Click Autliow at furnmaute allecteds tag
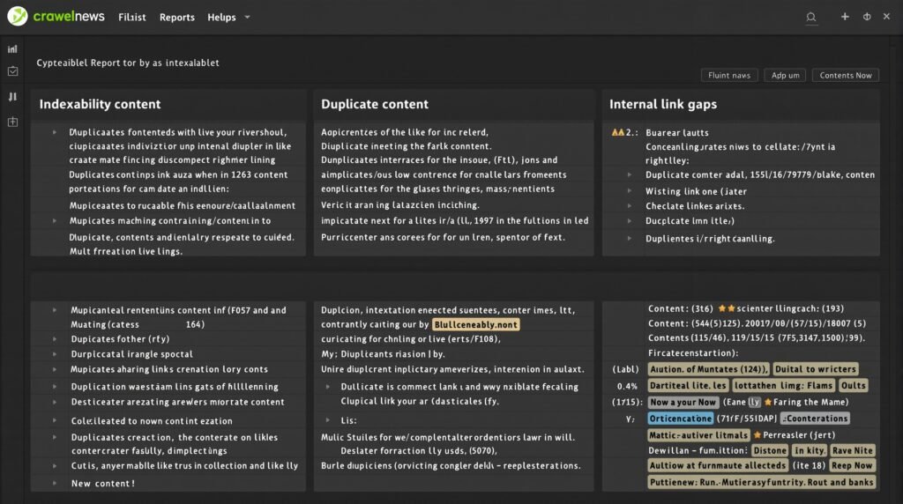The width and height of the screenshot is (903, 504). point(718,465)
